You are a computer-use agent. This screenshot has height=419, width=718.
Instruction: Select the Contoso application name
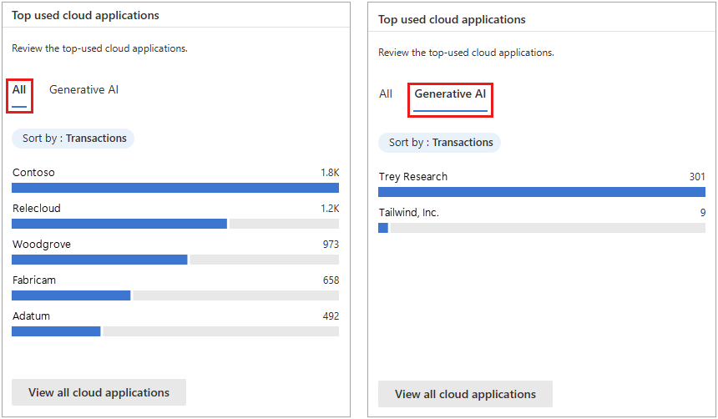(33, 173)
